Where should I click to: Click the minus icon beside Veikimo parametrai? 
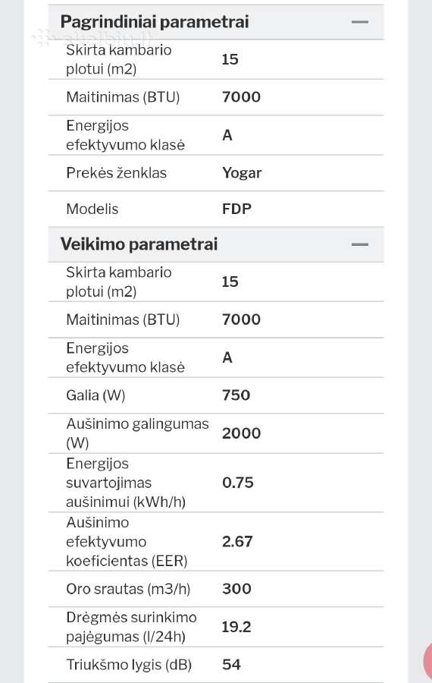359,244
